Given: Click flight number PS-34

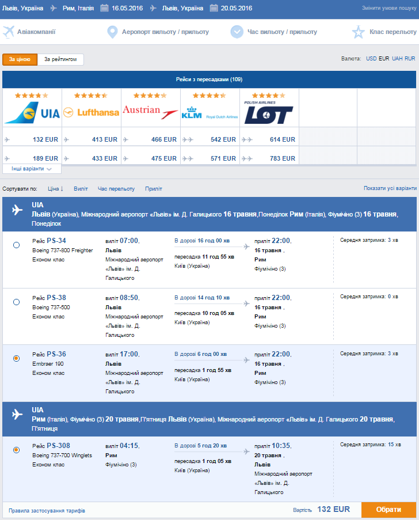Looking at the screenshot, I should pyautogui.click(x=56, y=241).
